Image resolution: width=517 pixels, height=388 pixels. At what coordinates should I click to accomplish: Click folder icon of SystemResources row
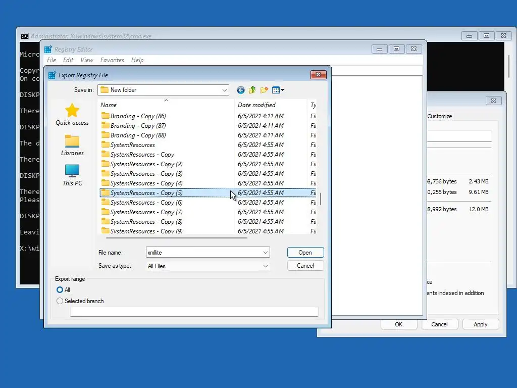105,144
